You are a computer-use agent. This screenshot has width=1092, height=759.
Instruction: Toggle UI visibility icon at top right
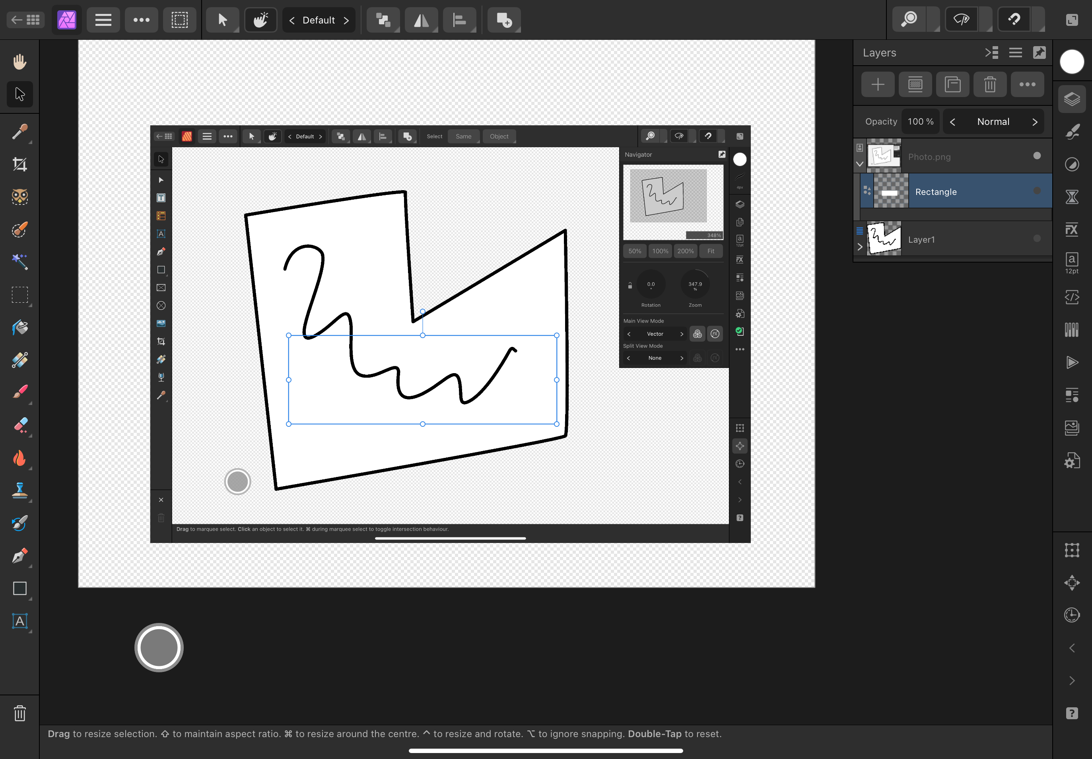tap(1072, 20)
